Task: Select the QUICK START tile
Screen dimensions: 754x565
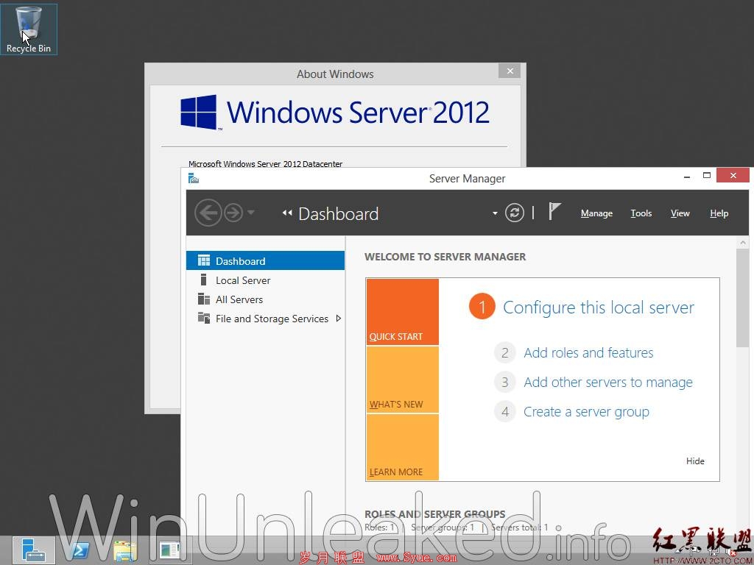Action: (x=403, y=312)
